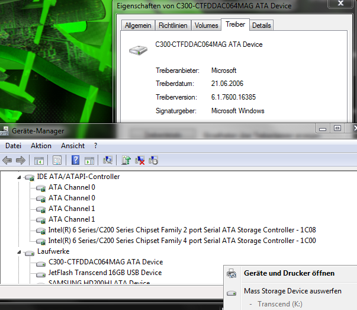Click the JetFlash Transcend device icon

41,274
